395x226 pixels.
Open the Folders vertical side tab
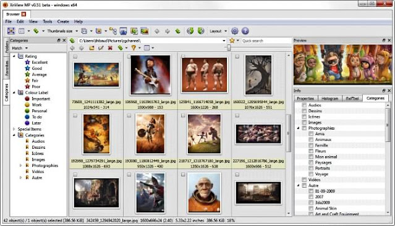point(7,47)
